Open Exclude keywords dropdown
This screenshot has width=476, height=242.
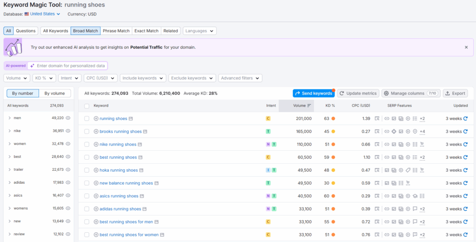(192, 78)
